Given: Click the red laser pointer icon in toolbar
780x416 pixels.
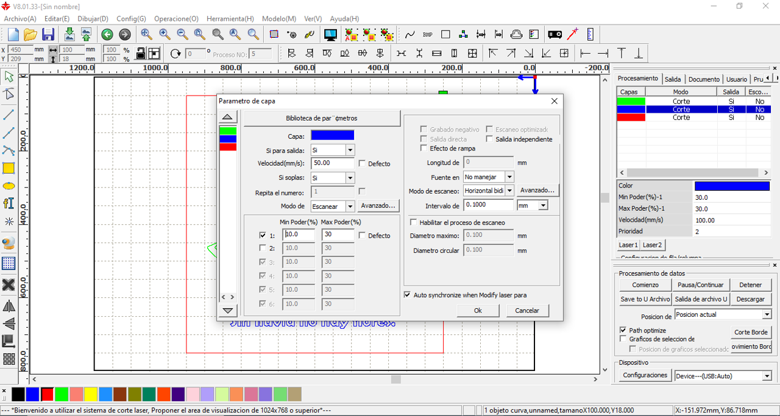Looking at the screenshot, I should (x=572, y=35).
